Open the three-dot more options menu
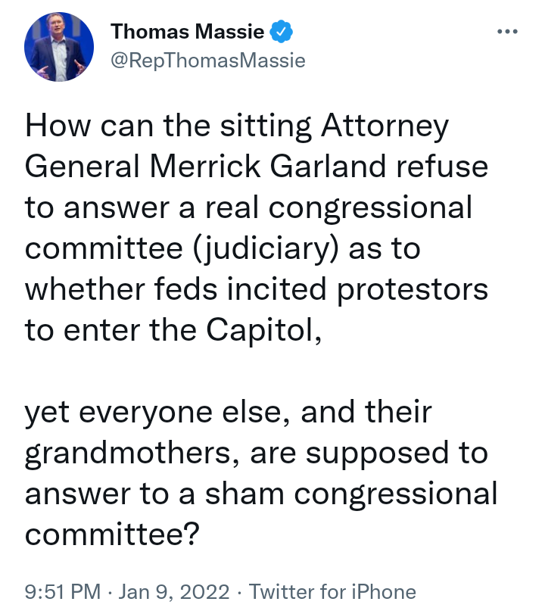545x614 pixels. pyautogui.click(x=507, y=31)
